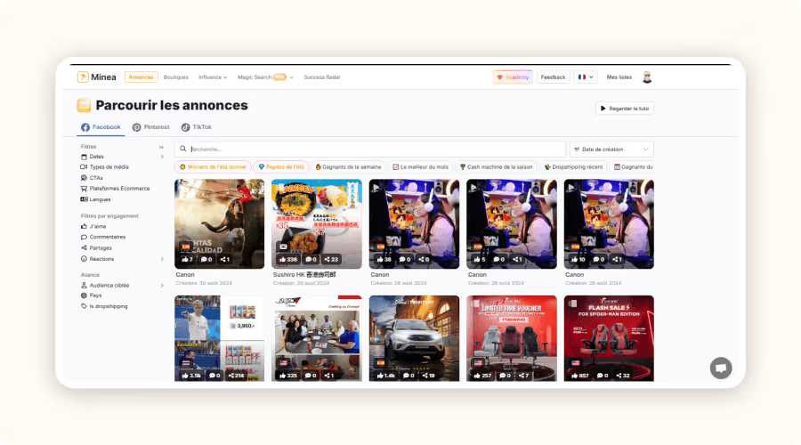The height and width of the screenshot is (445, 801).
Task: Open Types de média filter
Action: click(x=104, y=167)
